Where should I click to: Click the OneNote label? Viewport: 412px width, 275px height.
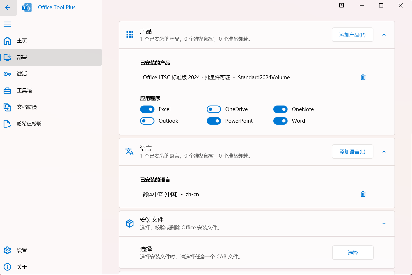303,109
